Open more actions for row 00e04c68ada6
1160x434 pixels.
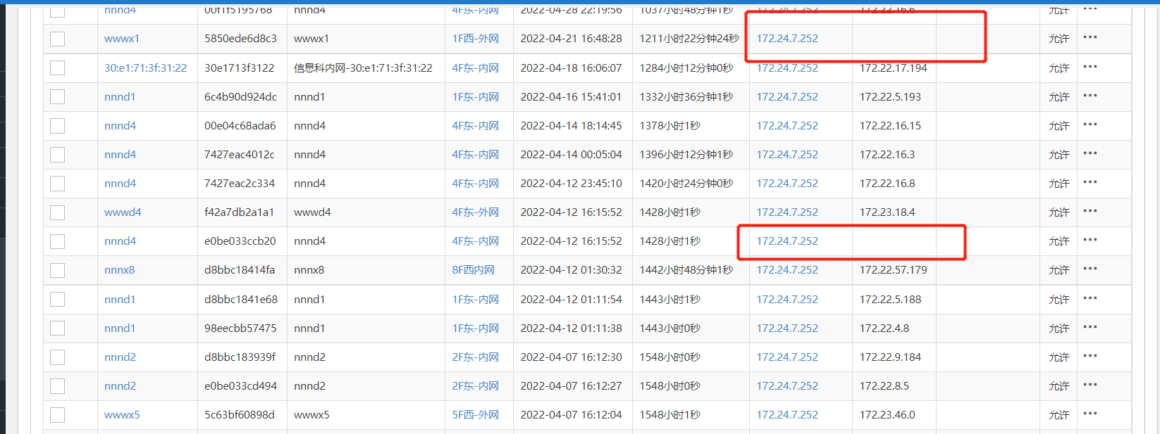[x=1090, y=125]
